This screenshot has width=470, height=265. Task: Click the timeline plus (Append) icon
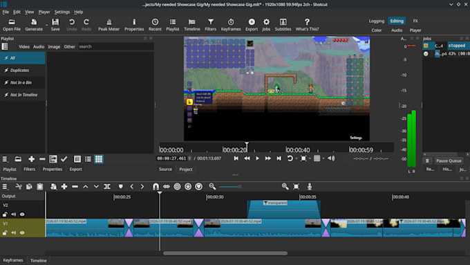click(x=64, y=187)
